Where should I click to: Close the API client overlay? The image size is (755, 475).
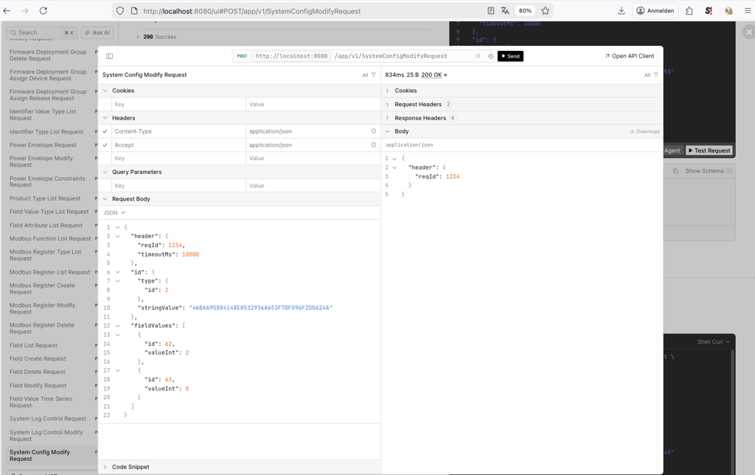(x=748, y=32)
